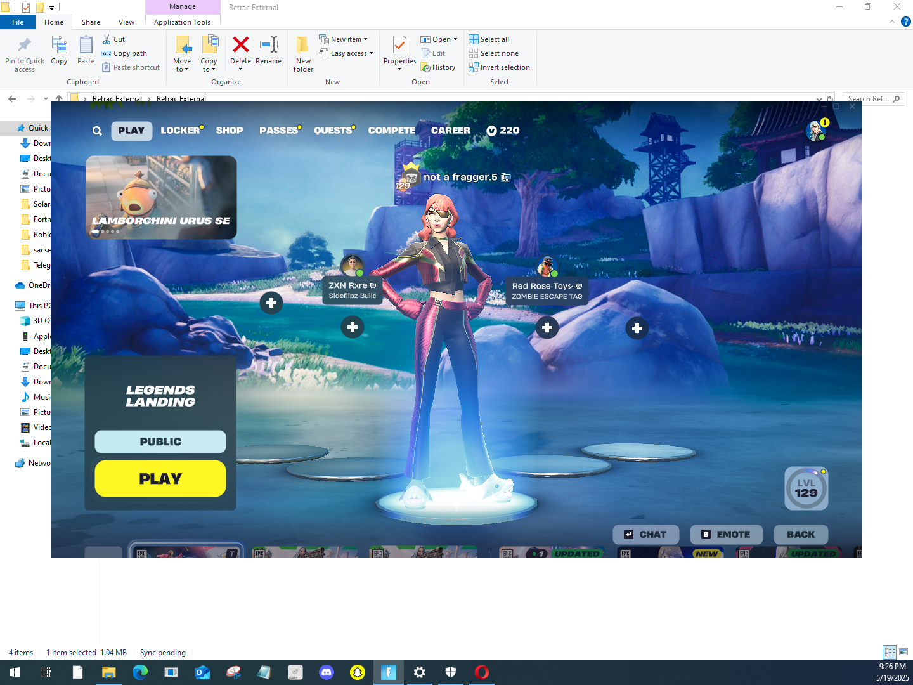Open Opera browser from the taskbar
Screen dimensions: 913x685
tap(482, 672)
